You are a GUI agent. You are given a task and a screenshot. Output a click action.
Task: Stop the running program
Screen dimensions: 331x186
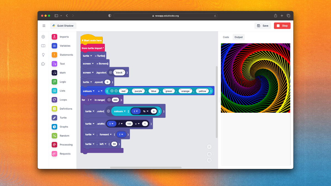(x=282, y=26)
